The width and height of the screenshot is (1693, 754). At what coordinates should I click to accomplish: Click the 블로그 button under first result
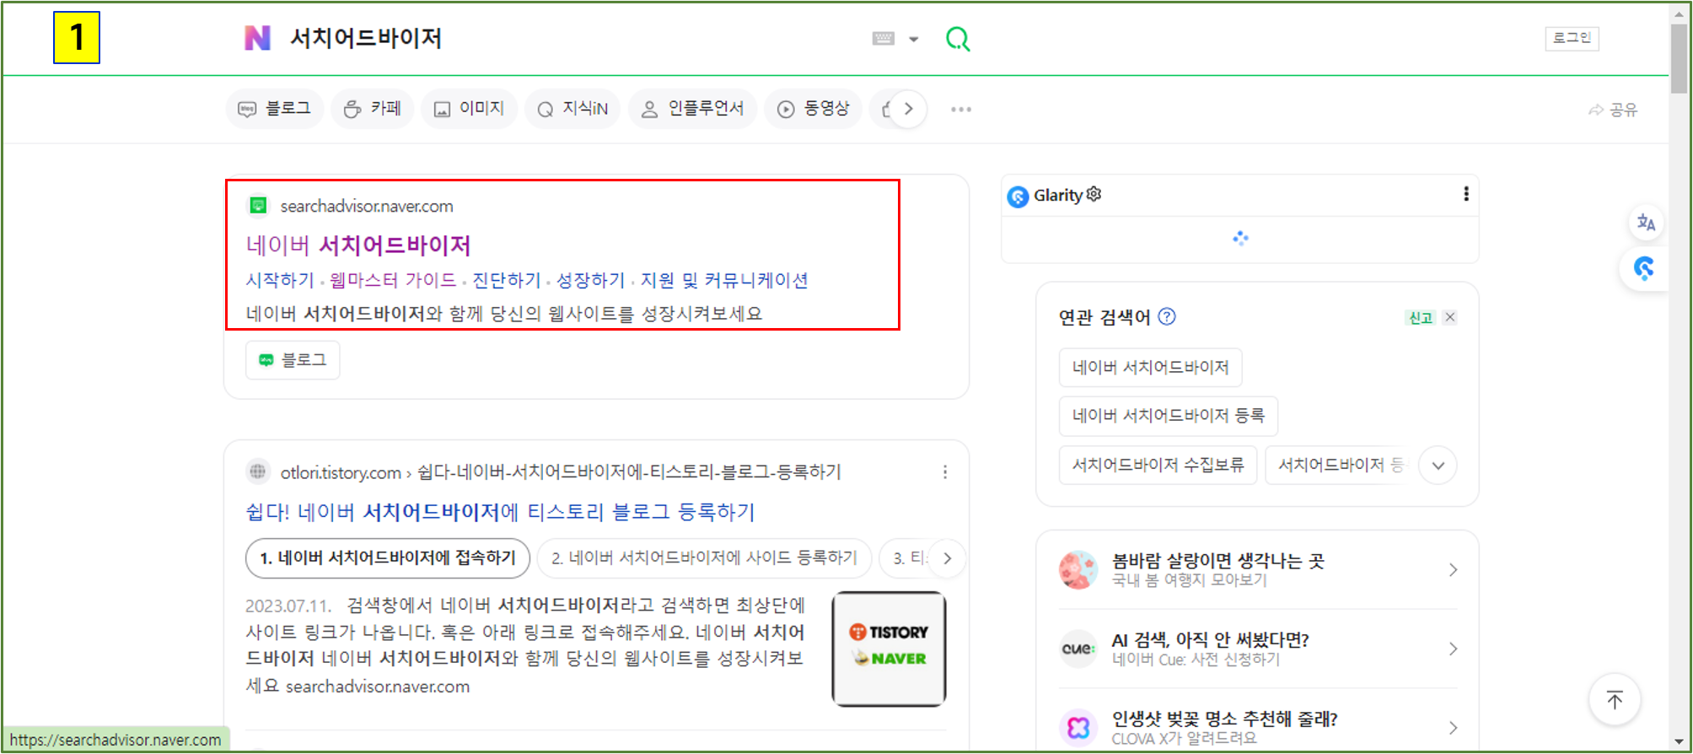point(293,360)
